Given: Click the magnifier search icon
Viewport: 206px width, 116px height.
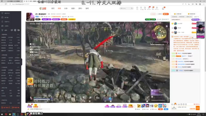Looking at the screenshot, I should tap(132, 9).
